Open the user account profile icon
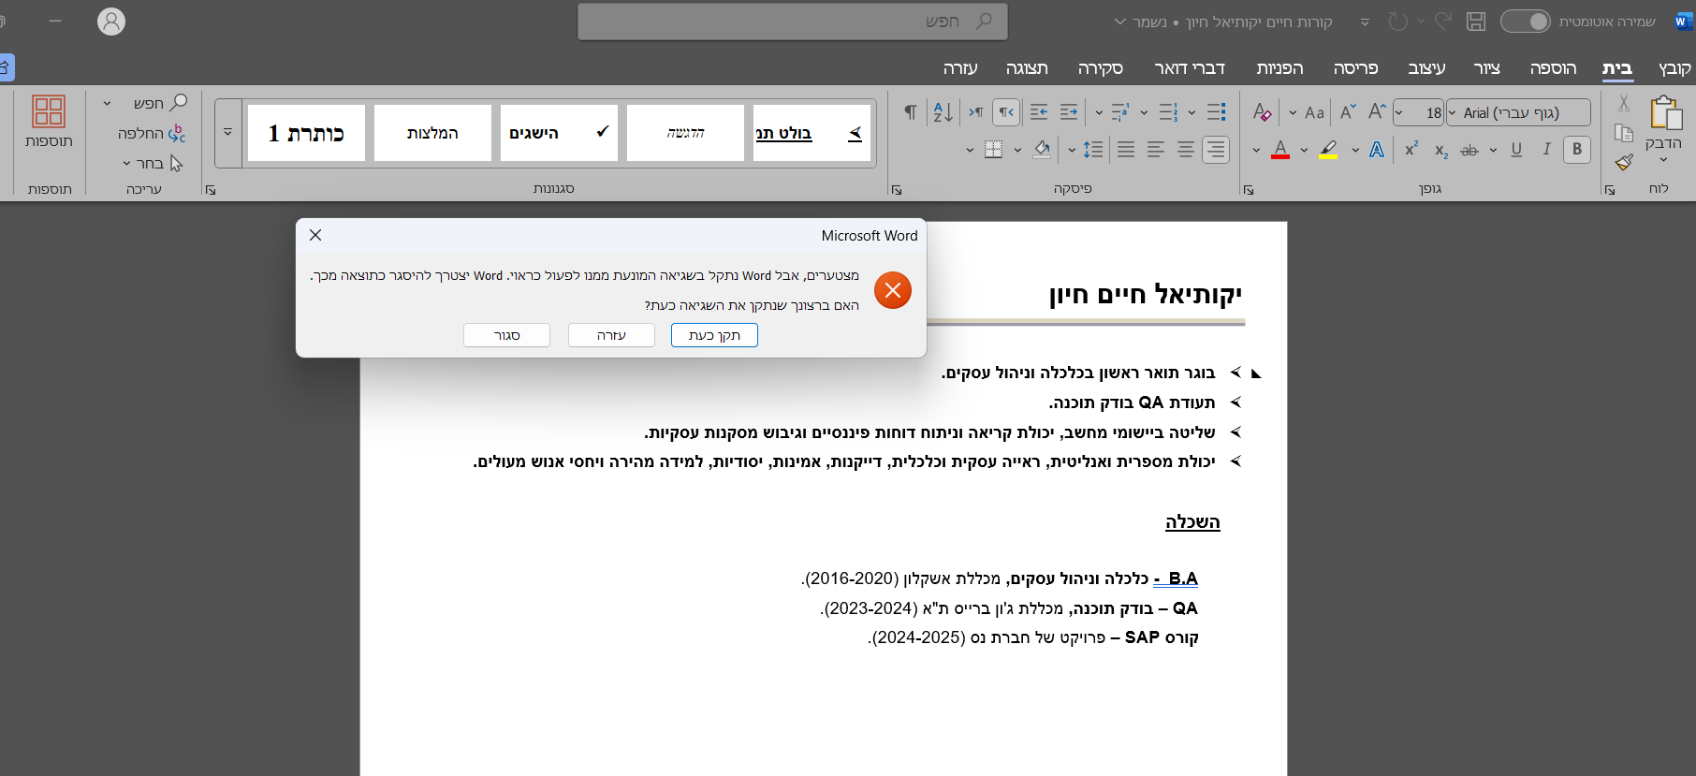 point(111,22)
